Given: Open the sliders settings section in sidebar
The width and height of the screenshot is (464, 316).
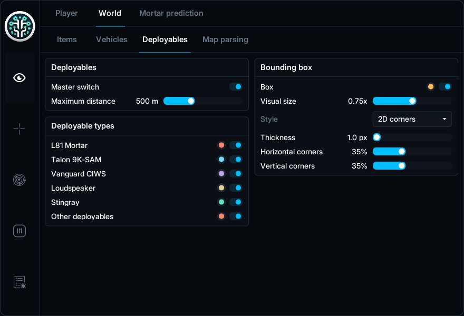Looking at the screenshot, I should point(20,231).
